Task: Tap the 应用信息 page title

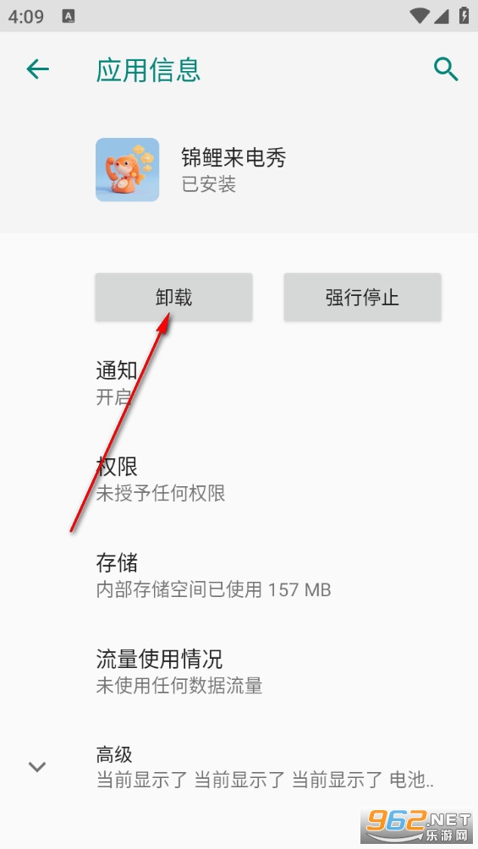Action: click(x=149, y=70)
